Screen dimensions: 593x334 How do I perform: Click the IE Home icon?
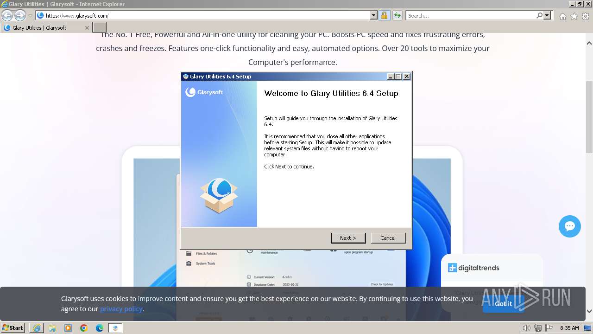pos(562,16)
